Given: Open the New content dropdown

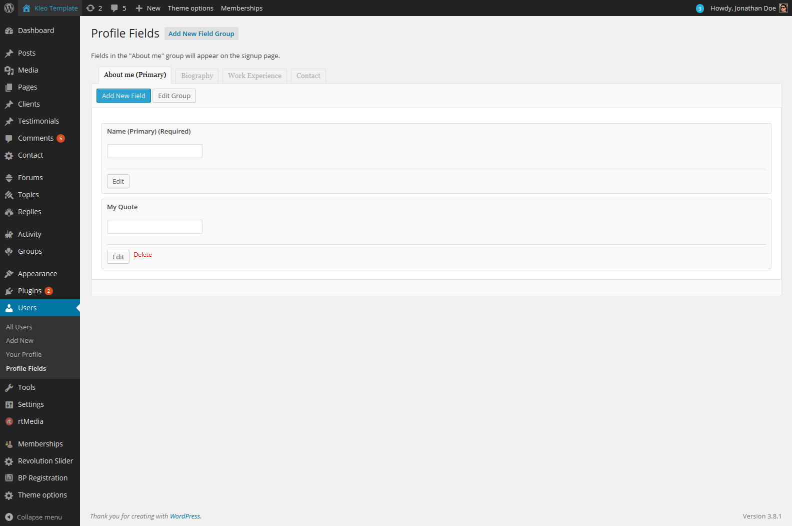Looking at the screenshot, I should click(x=148, y=8).
